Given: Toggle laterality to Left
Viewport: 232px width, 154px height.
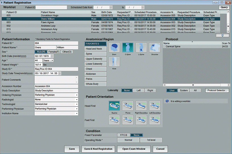Looking at the screenshot, I should [x=138, y=90].
